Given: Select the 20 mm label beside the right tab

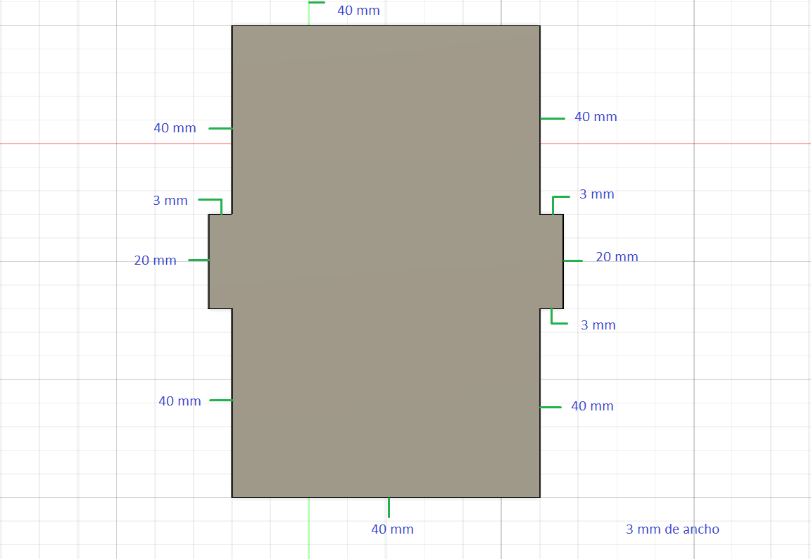Looking at the screenshot, I should click(x=617, y=256).
